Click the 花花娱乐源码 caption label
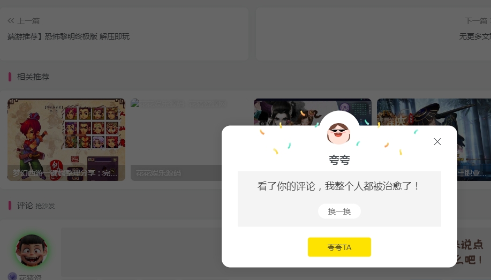This screenshot has width=491, height=280. click(158, 173)
